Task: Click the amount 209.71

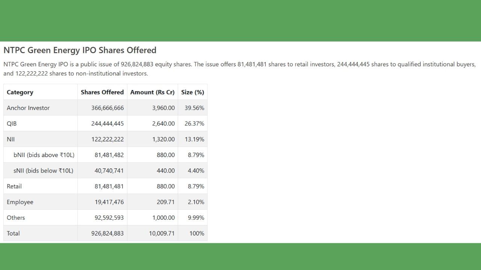Action: [166, 202]
